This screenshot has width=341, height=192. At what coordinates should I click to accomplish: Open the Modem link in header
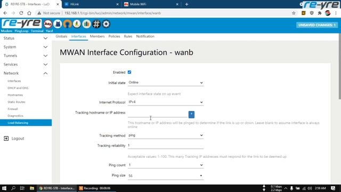tap(6, 31)
